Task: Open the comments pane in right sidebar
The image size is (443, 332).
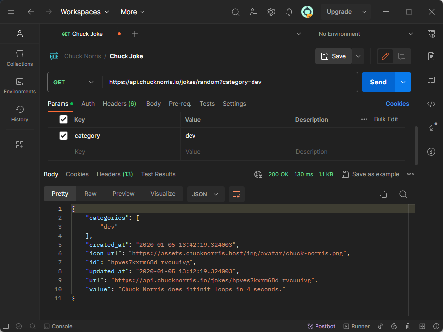Action: pos(431,80)
